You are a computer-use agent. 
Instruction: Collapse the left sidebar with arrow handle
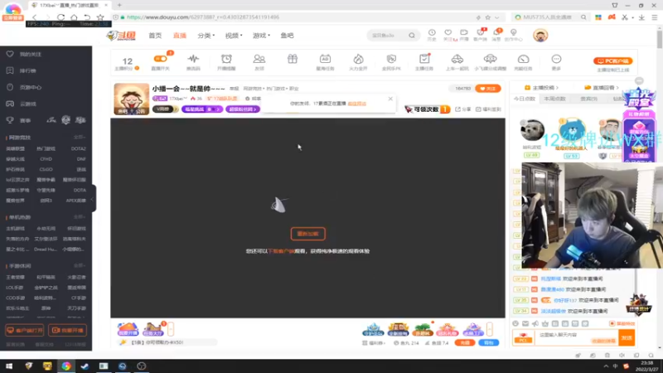pos(93,199)
